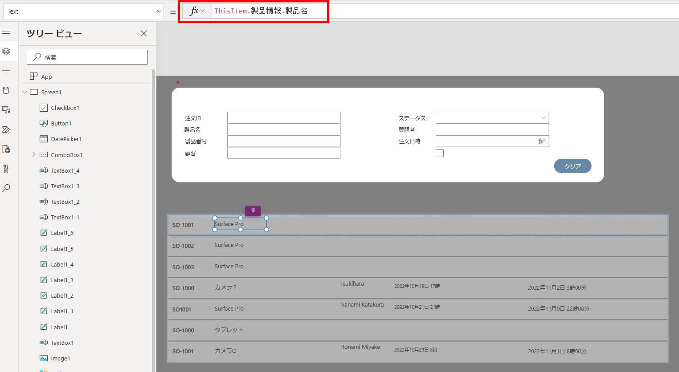Click the date 2022年11月9日 22時00分
This screenshot has width=679, height=372.
(559, 308)
